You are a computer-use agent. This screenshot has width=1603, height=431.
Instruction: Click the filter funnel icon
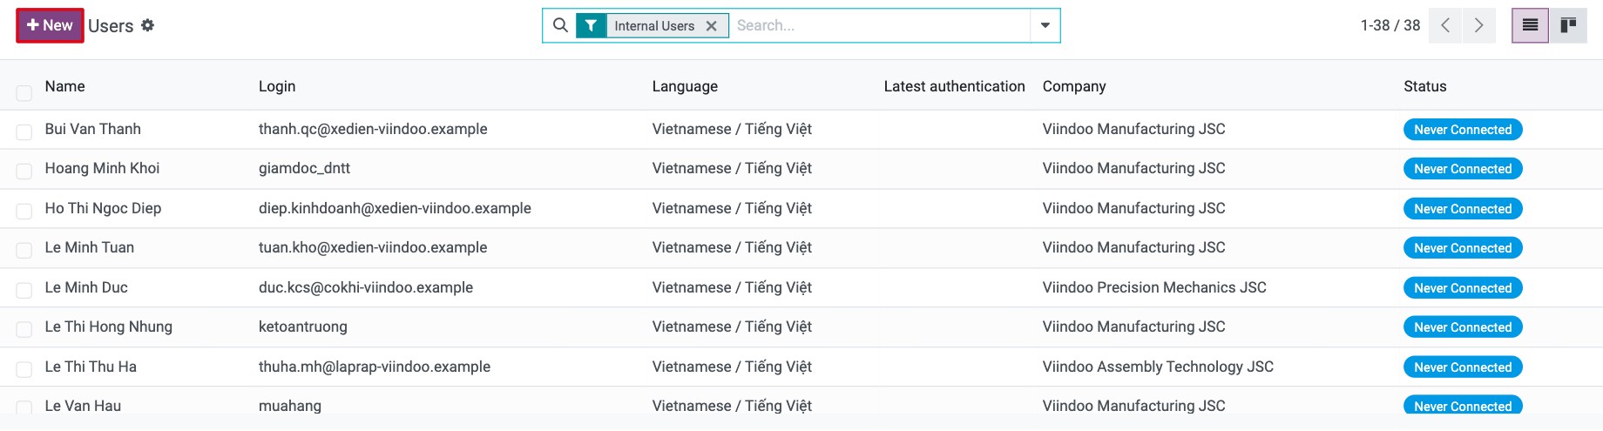pyautogui.click(x=591, y=26)
